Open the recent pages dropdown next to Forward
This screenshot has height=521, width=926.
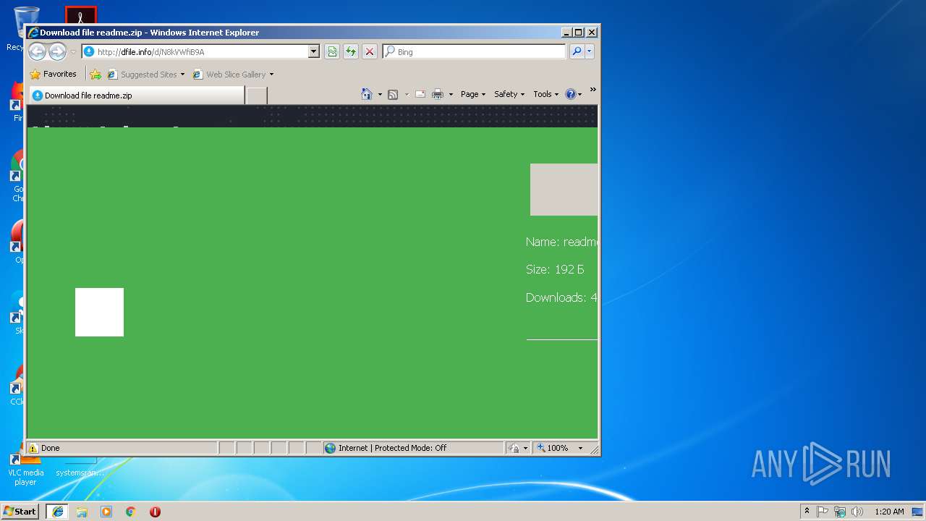[73, 52]
